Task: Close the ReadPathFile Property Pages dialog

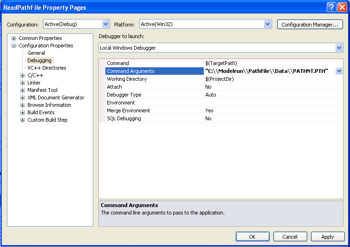Action: tap(342, 7)
